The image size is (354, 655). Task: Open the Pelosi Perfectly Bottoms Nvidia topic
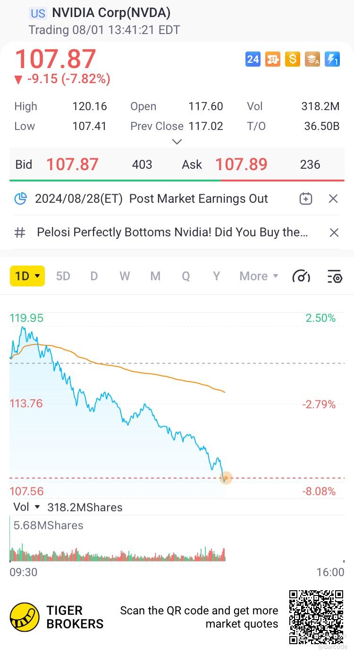click(172, 233)
